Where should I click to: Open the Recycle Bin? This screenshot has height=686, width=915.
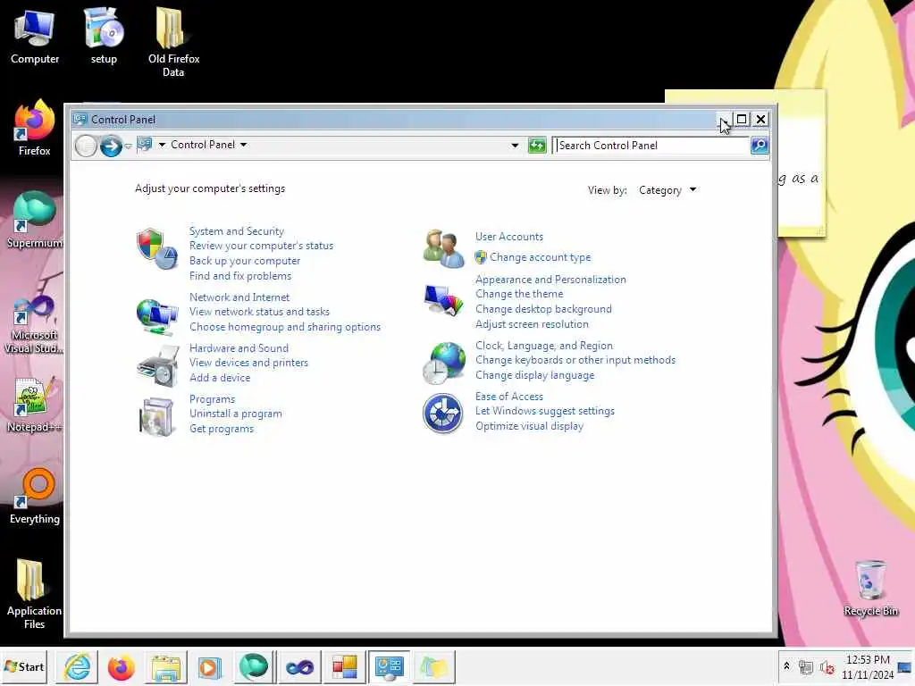coord(870,589)
